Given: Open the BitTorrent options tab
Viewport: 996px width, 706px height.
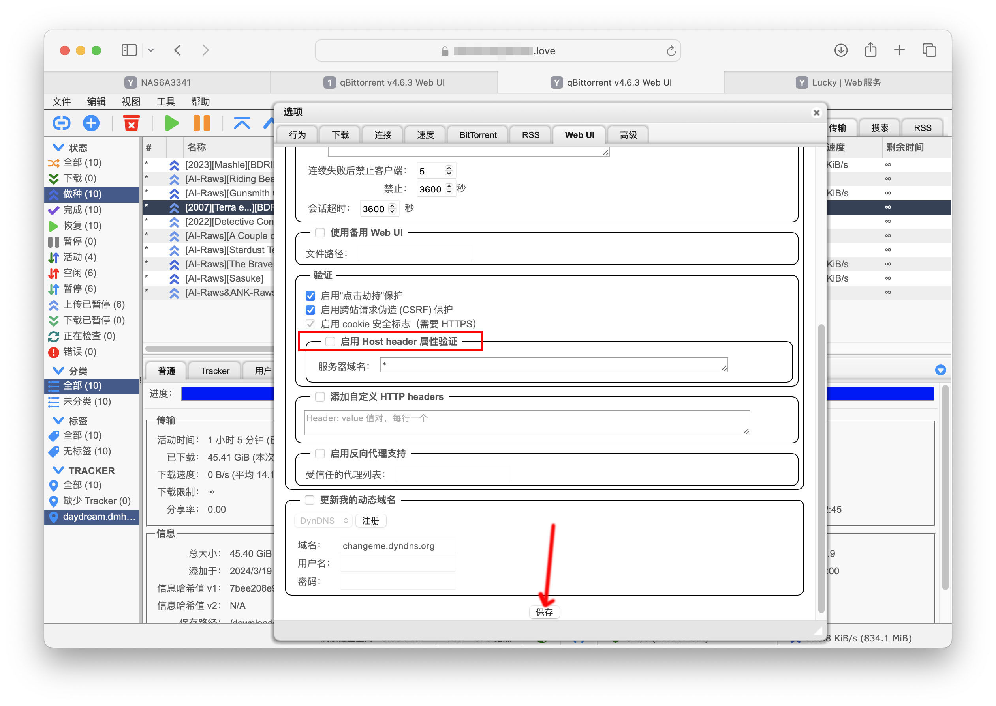Looking at the screenshot, I should pyautogui.click(x=478, y=135).
